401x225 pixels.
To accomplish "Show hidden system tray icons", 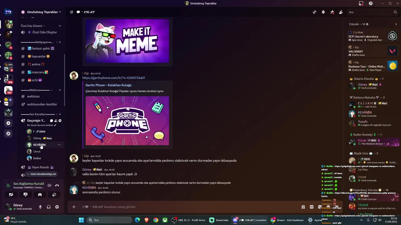I will (x=361, y=220).
